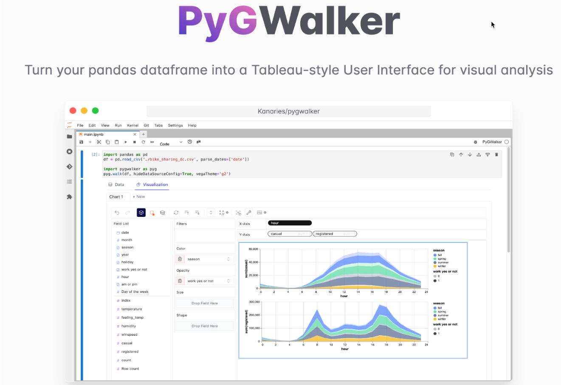Insert a cell above this cell
The width and height of the screenshot is (561, 385).
479,155
